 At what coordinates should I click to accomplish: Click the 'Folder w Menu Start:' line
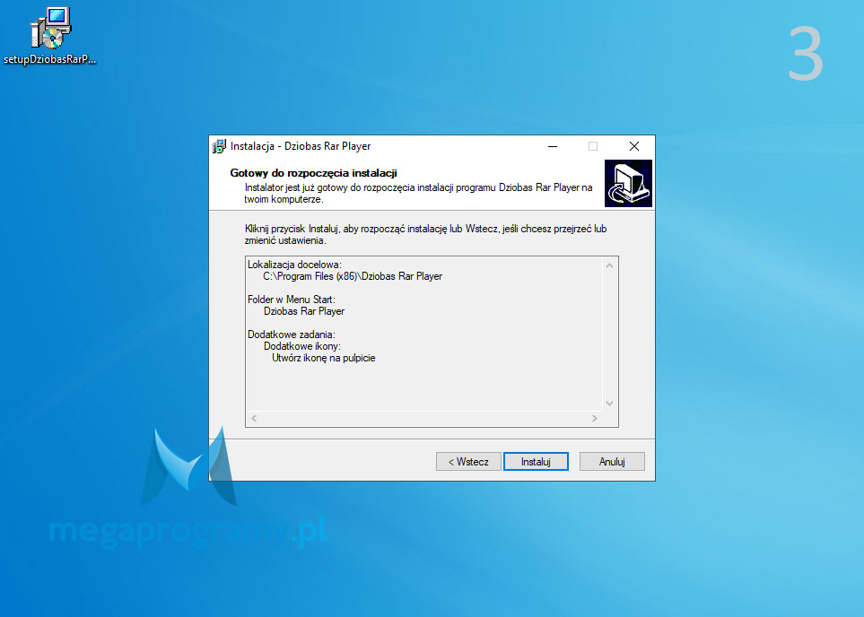pyautogui.click(x=292, y=300)
